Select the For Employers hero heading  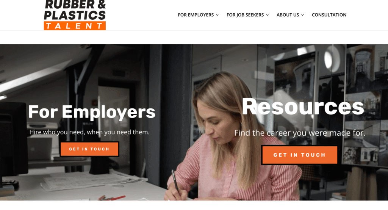(x=92, y=112)
